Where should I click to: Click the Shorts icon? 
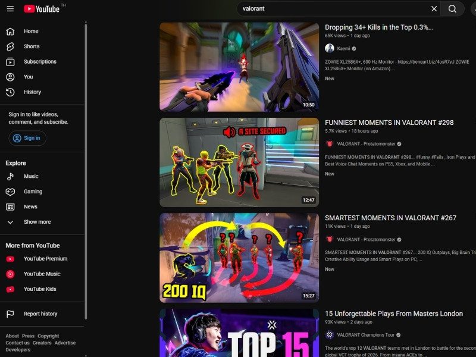tap(10, 46)
